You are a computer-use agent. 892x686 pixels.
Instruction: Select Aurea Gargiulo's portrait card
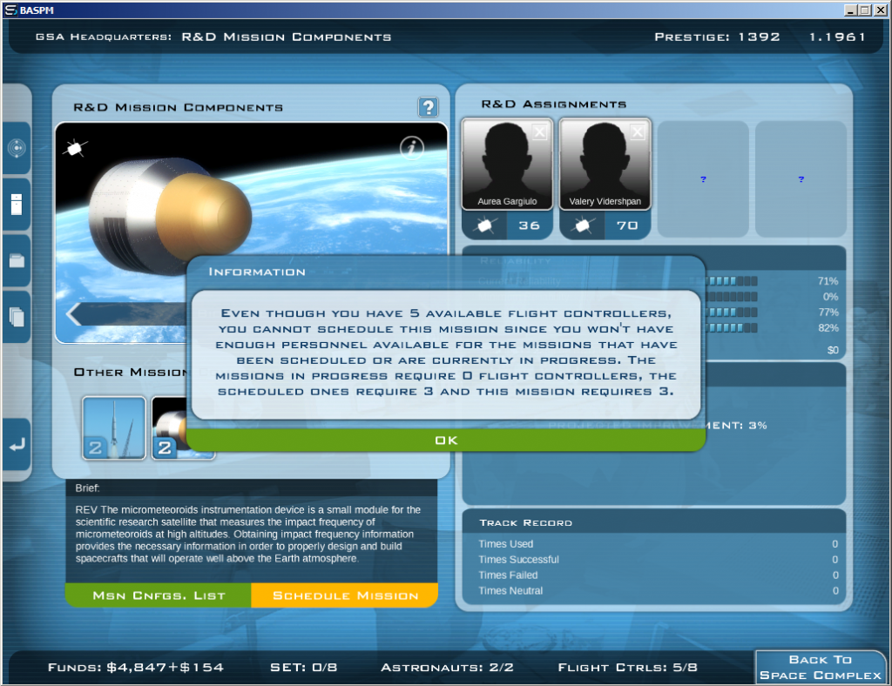coord(507,165)
